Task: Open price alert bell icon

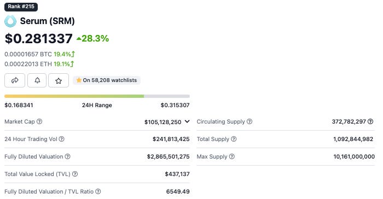Action: [37, 80]
